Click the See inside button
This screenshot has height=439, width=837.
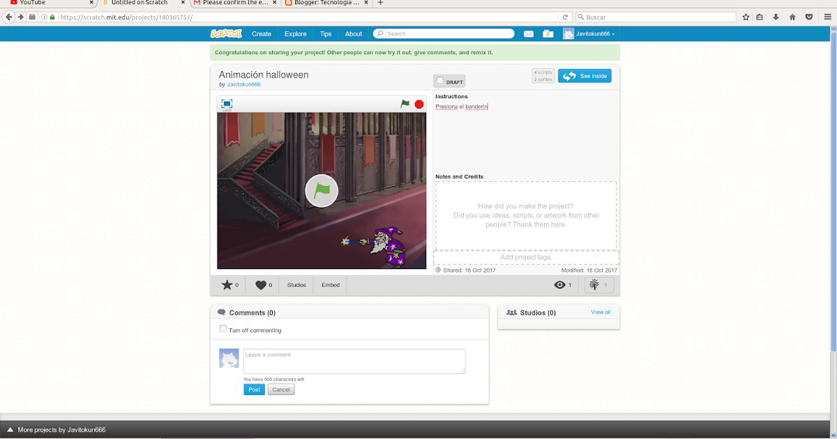tap(585, 76)
